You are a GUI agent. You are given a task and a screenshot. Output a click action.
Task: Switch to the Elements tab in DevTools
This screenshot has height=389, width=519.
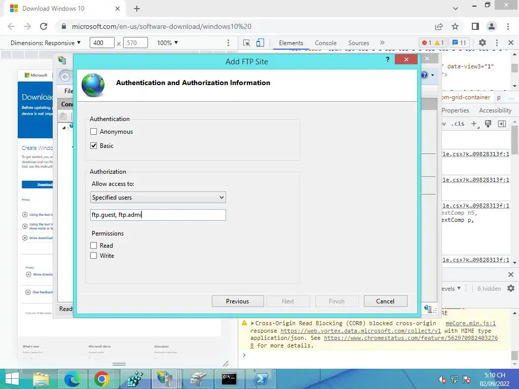[x=291, y=43]
